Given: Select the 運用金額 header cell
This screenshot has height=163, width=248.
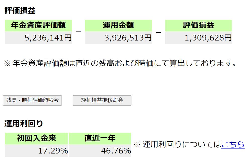Looking at the screenshot, I should pyautogui.click(x=118, y=25).
